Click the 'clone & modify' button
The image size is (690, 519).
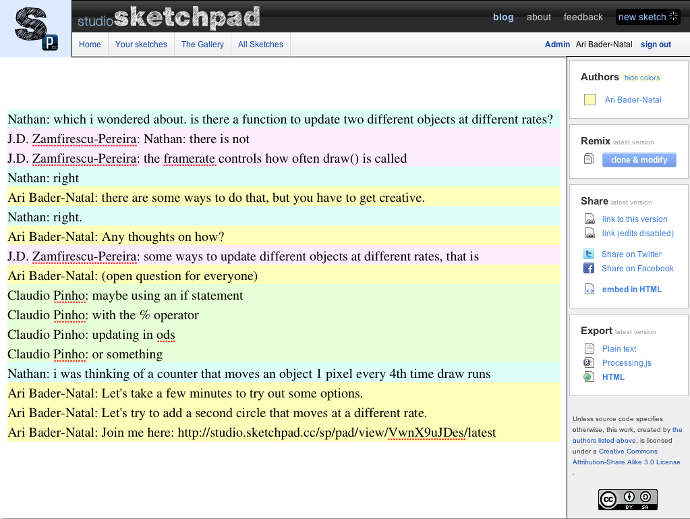coord(639,160)
